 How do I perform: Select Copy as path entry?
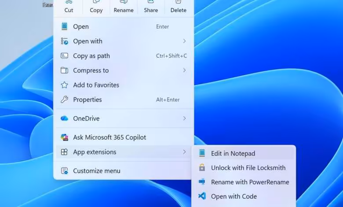click(x=124, y=56)
